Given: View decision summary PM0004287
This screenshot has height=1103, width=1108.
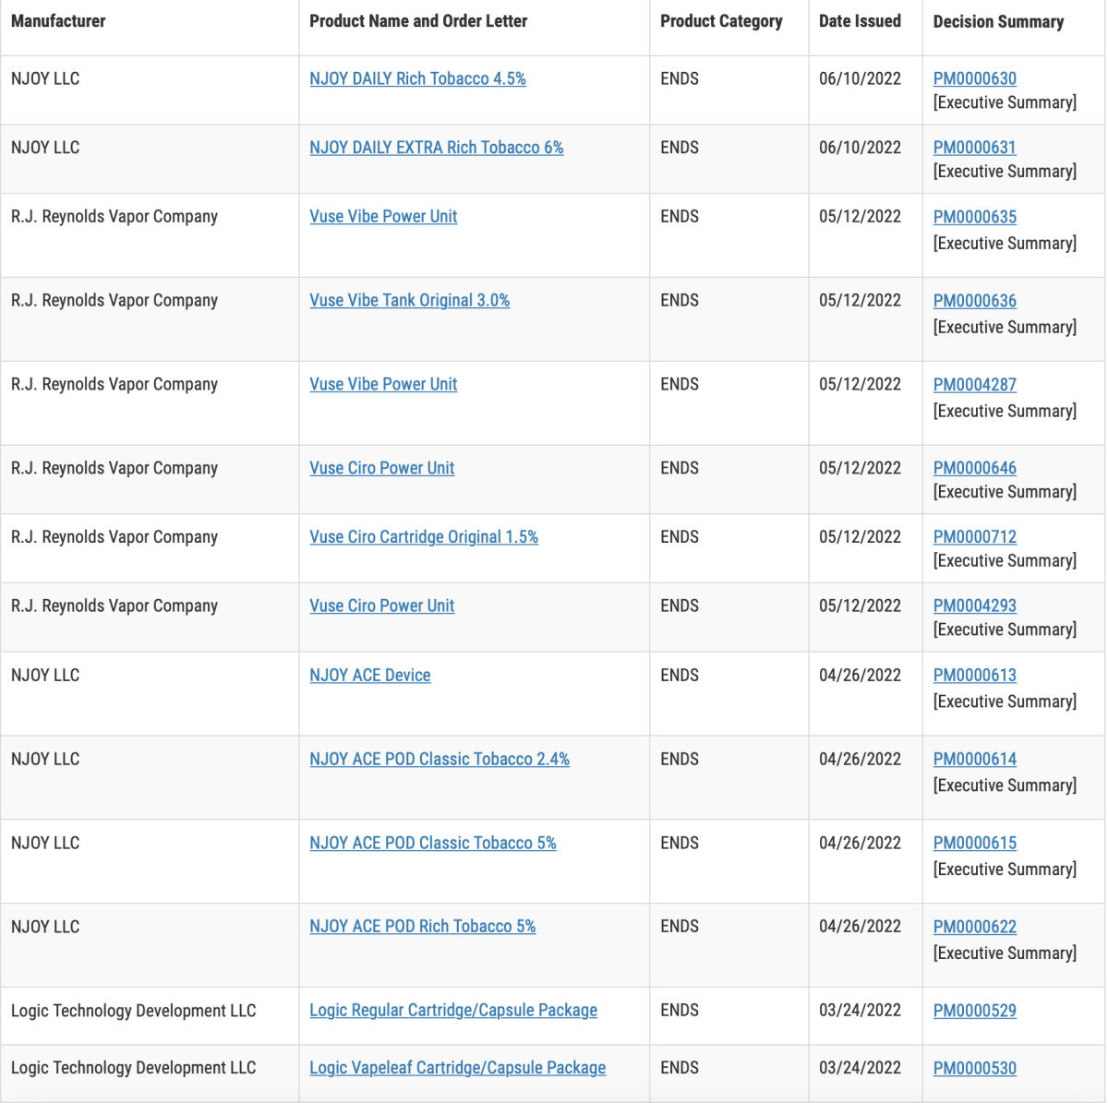Looking at the screenshot, I should coord(975,385).
